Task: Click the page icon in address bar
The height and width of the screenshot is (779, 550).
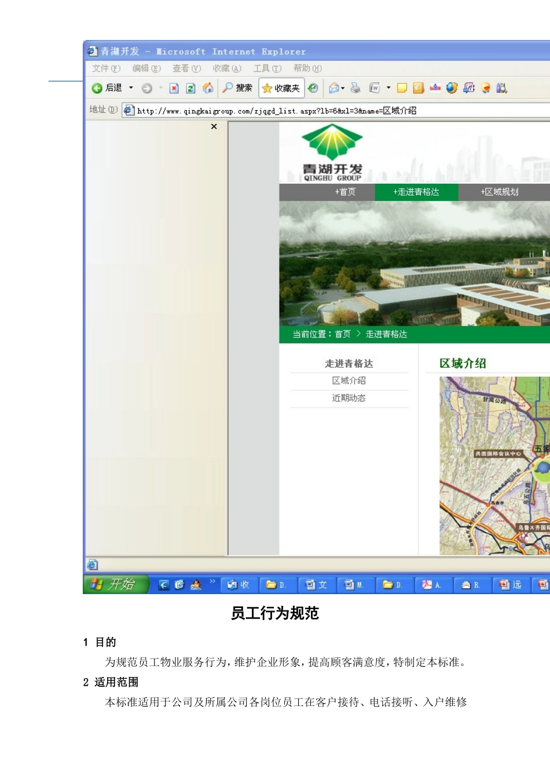Action: click(x=129, y=110)
